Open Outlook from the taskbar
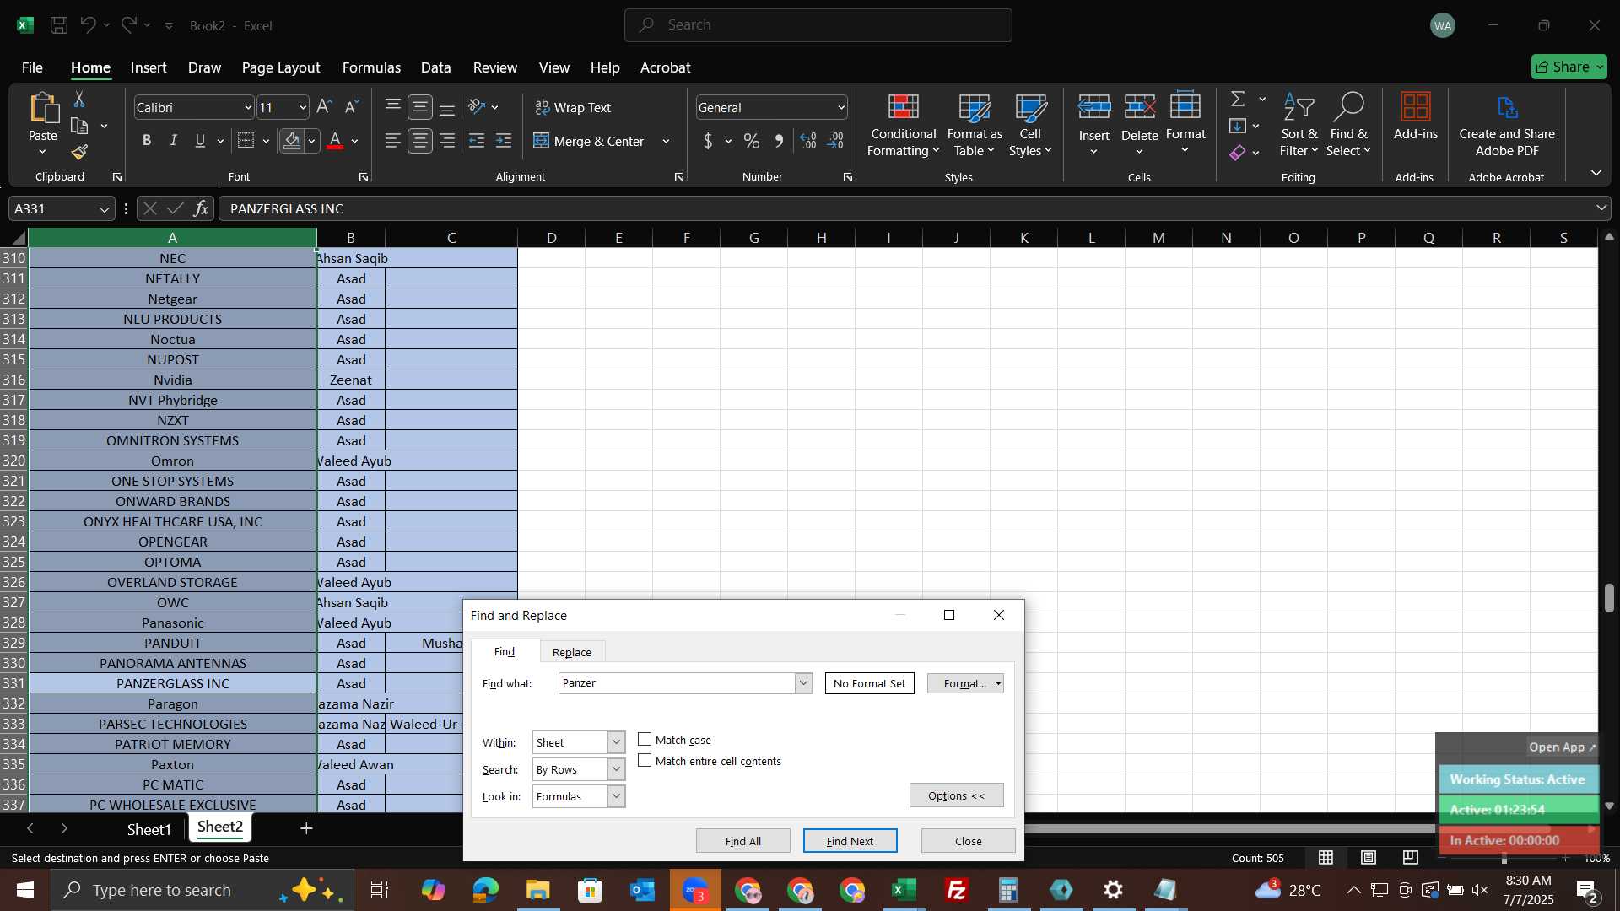Viewport: 1620px width, 911px height. click(x=642, y=890)
